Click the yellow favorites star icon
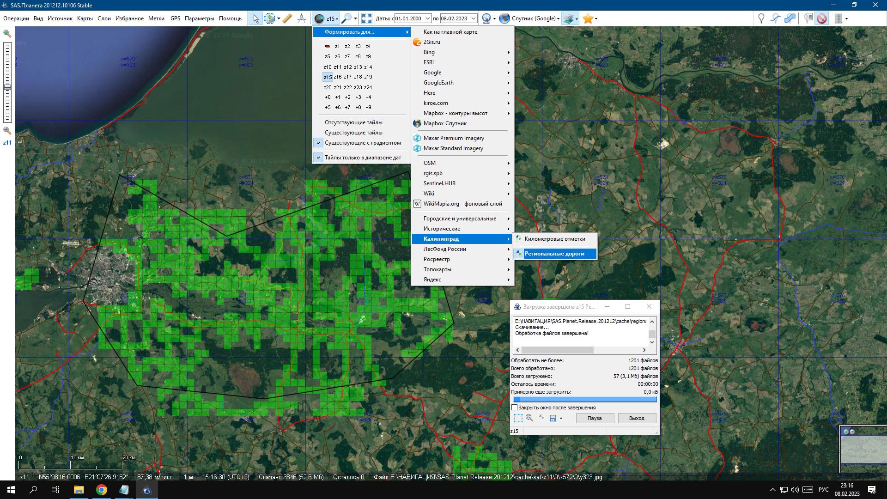The height and width of the screenshot is (499, 887). tap(588, 18)
